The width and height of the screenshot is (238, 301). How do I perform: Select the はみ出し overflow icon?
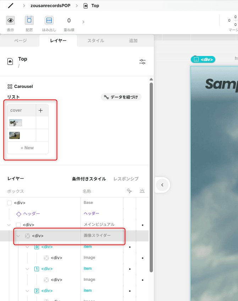49,21
